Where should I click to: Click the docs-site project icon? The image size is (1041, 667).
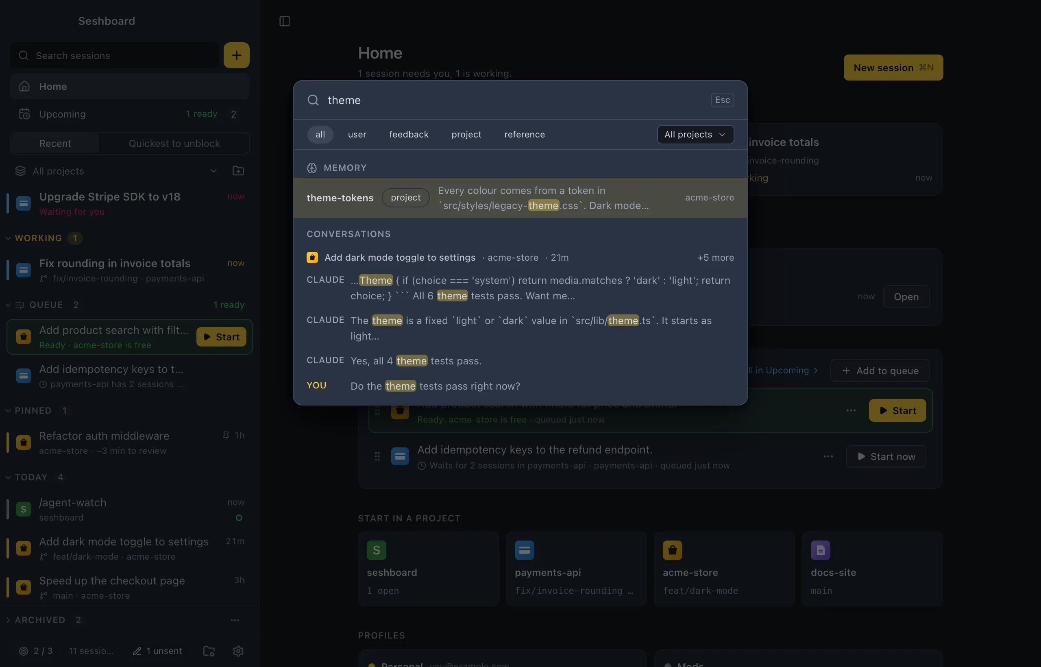tap(820, 550)
